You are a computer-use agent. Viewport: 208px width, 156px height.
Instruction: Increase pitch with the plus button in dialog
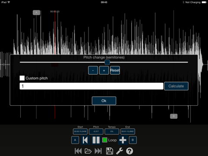tap(104, 70)
